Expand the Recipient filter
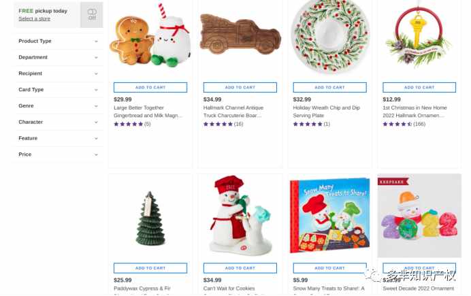Image resolution: width=471 pixels, height=296 pixels. click(x=58, y=73)
